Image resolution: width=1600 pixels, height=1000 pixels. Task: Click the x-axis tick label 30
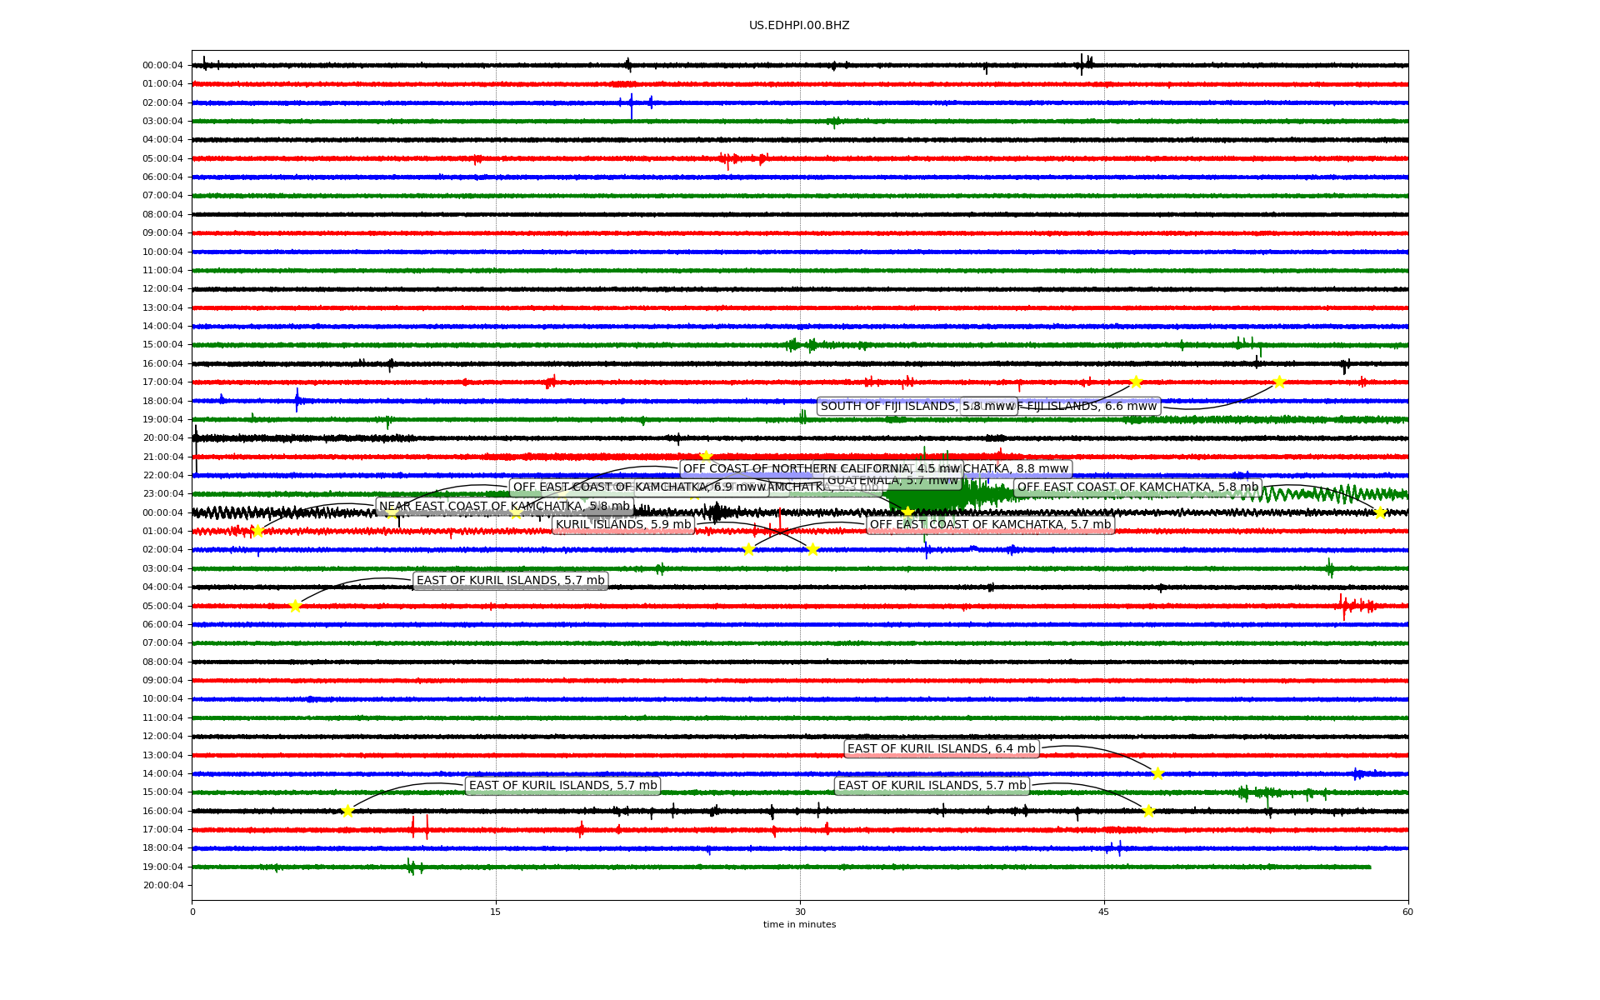click(x=800, y=912)
